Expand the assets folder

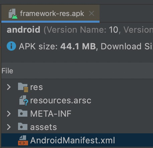tap(9, 127)
